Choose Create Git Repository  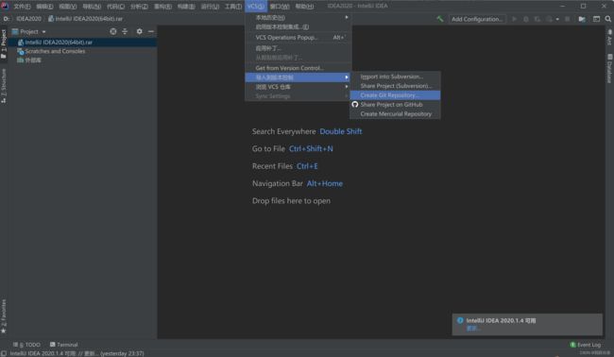pos(395,95)
